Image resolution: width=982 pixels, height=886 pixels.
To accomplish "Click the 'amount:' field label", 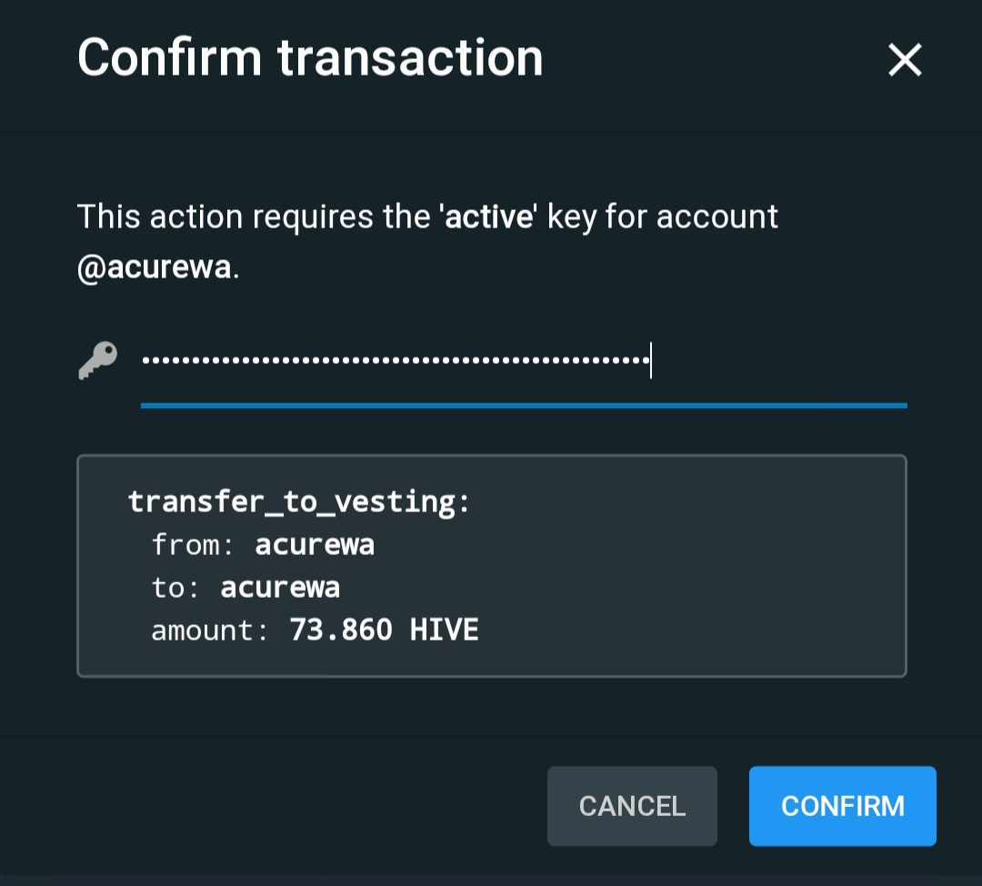I will pos(210,629).
